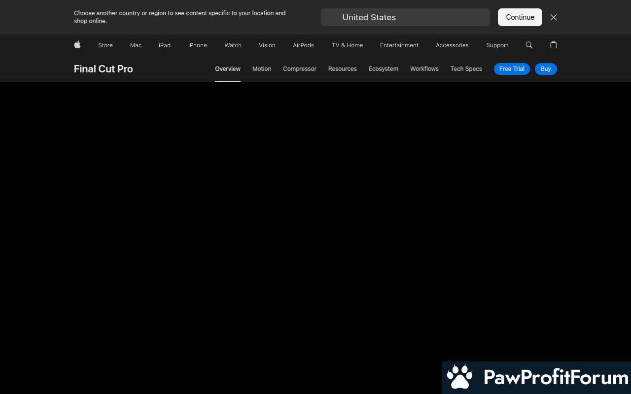
Task: Open the TV & Home menu
Action: coord(348,45)
